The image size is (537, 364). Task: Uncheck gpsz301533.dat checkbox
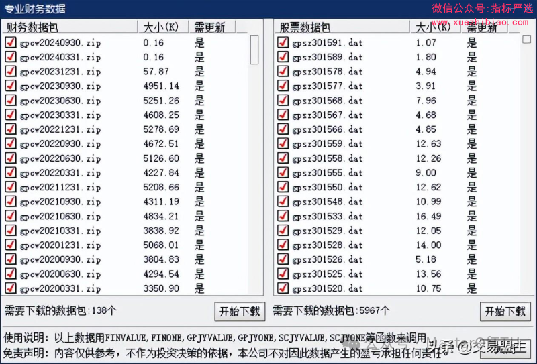(283, 216)
